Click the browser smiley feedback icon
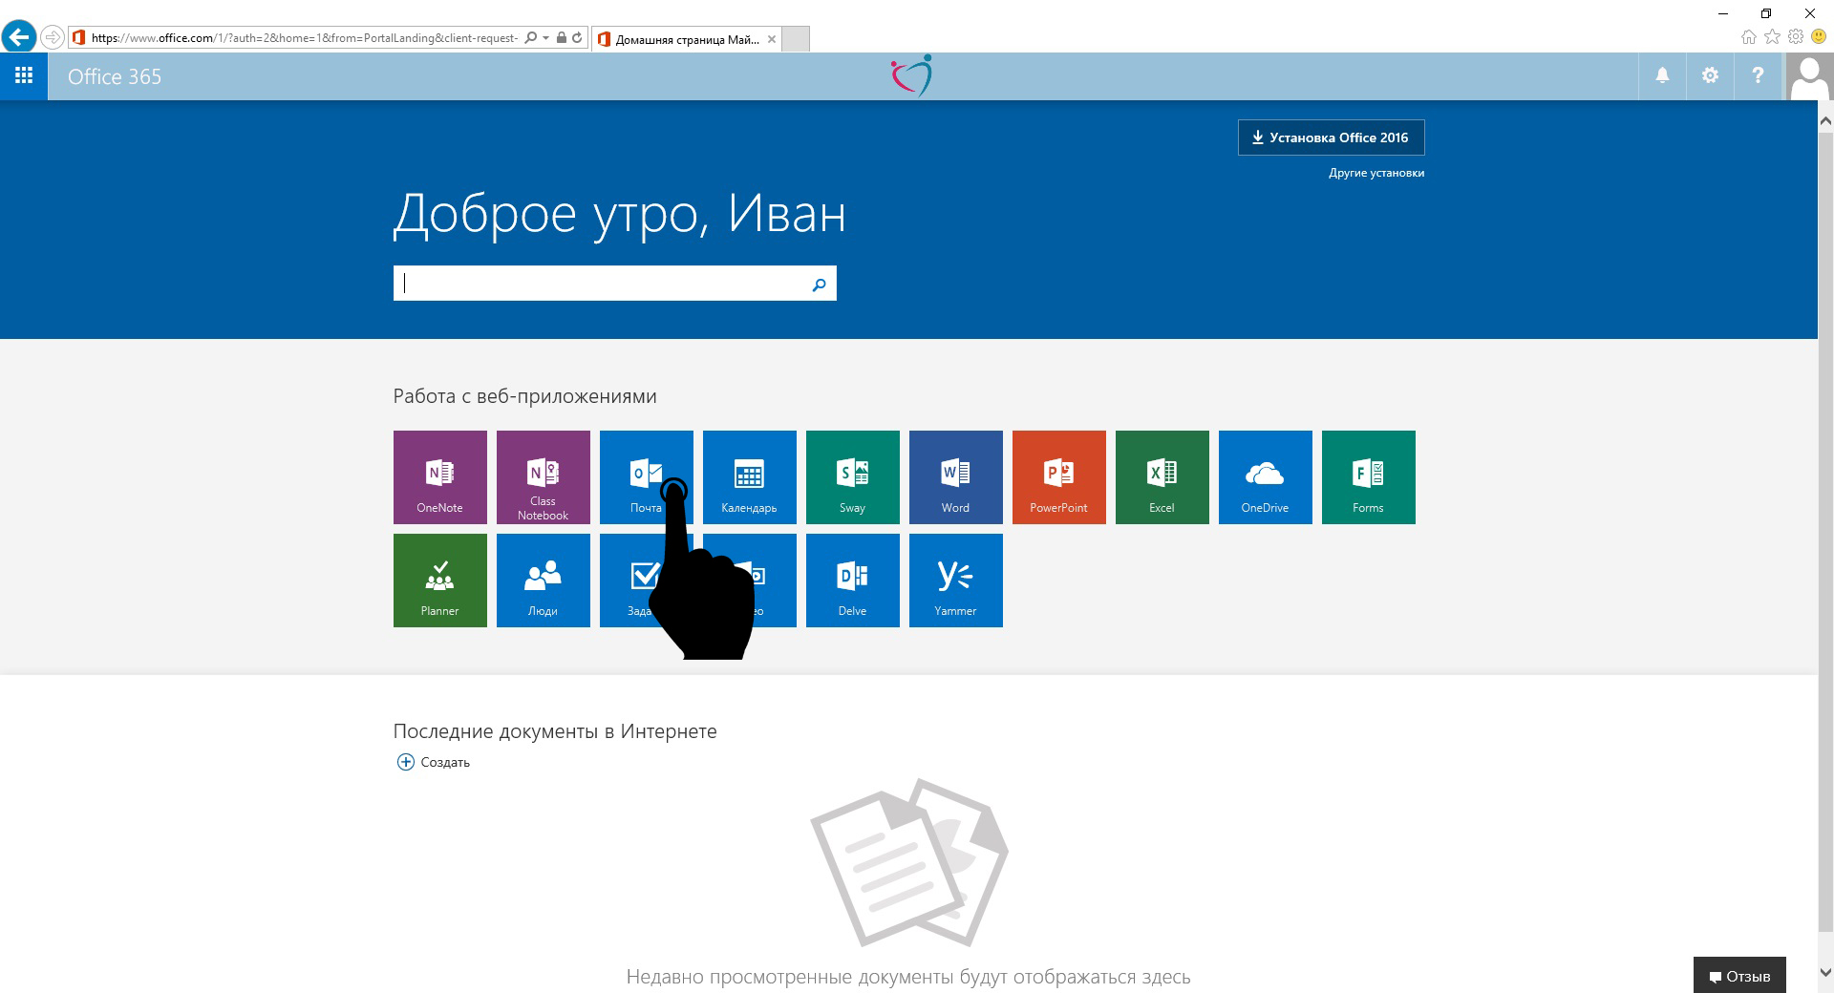This screenshot has width=1834, height=993. (1819, 37)
